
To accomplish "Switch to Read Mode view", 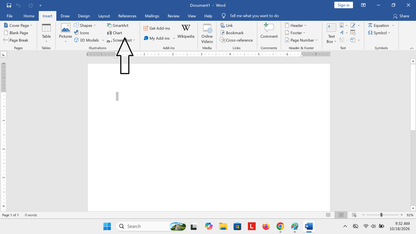I will (x=328, y=215).
